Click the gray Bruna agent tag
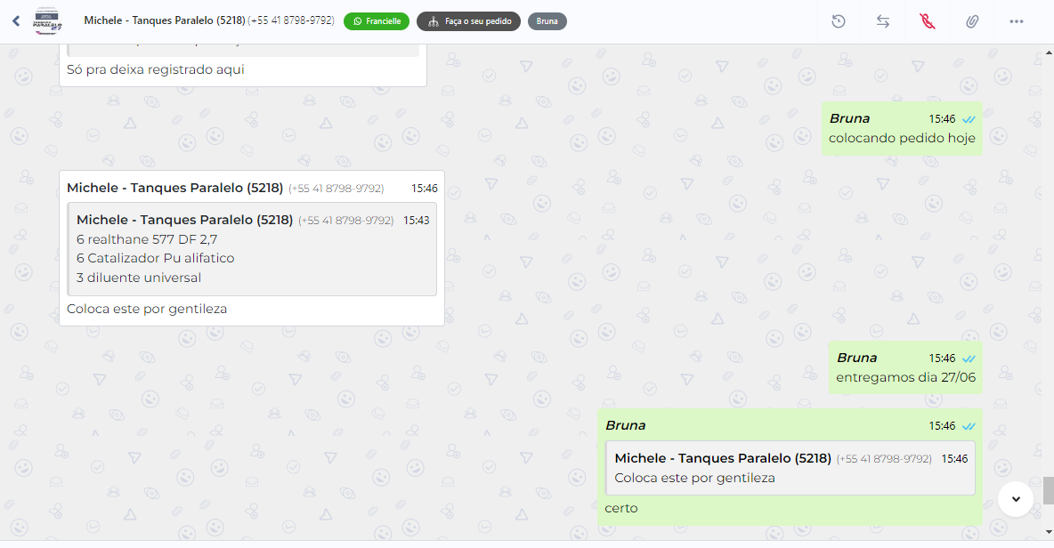Viewport: 1054px width, 548px height. pos(547,21)
